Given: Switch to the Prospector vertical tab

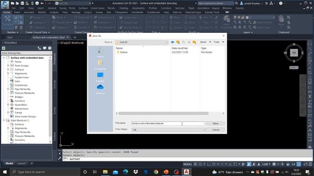Looking at the screenshot, I should (x=54, y=59).
